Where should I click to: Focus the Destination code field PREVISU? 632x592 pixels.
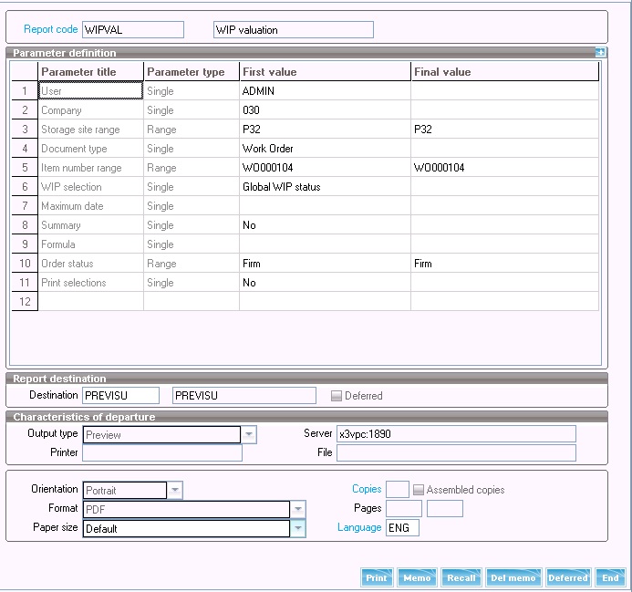121,395
